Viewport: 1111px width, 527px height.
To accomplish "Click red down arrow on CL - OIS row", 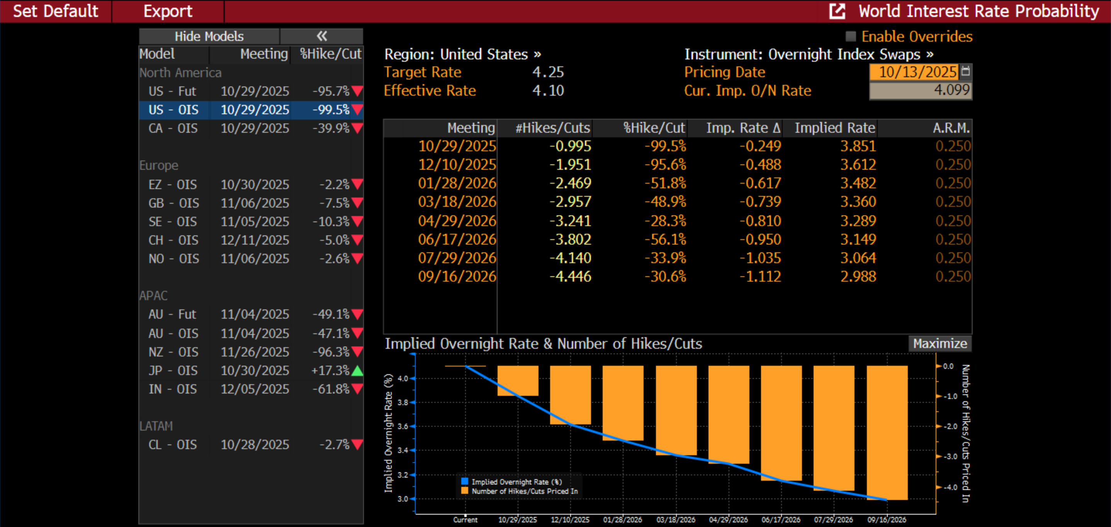I will tap(357, 444).
